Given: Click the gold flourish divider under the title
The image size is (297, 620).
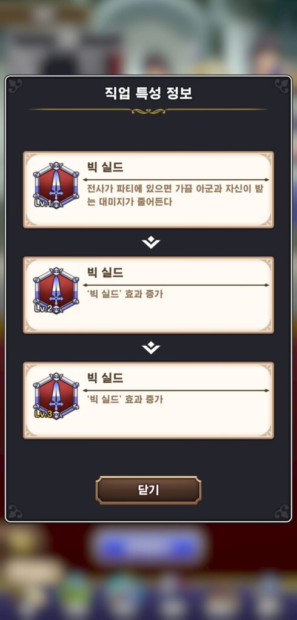Looking at the screenshot, I should click(148, 111).
